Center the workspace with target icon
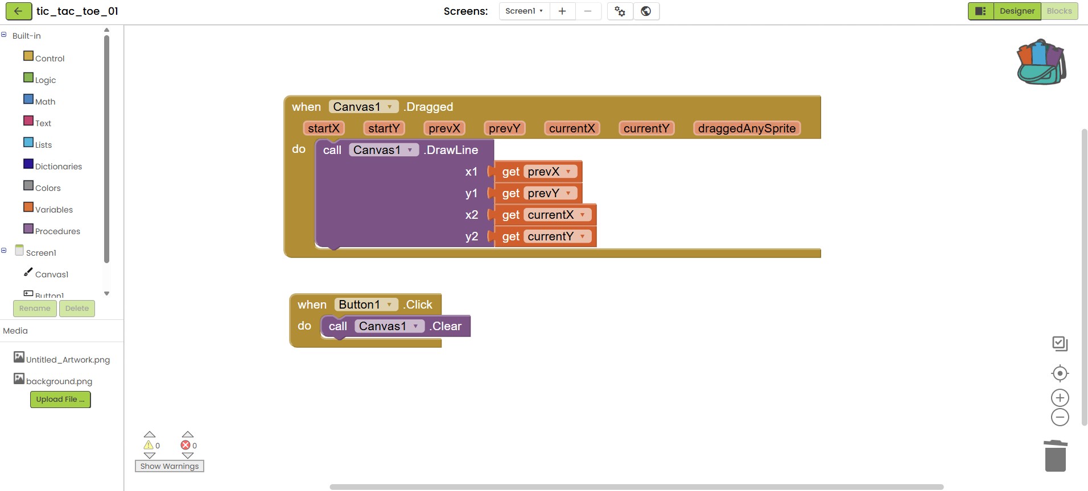 point(1060,373)
